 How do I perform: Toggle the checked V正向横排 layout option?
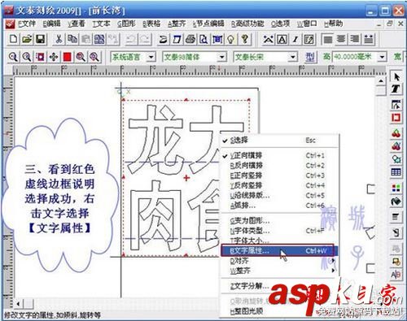click(279, 155)
